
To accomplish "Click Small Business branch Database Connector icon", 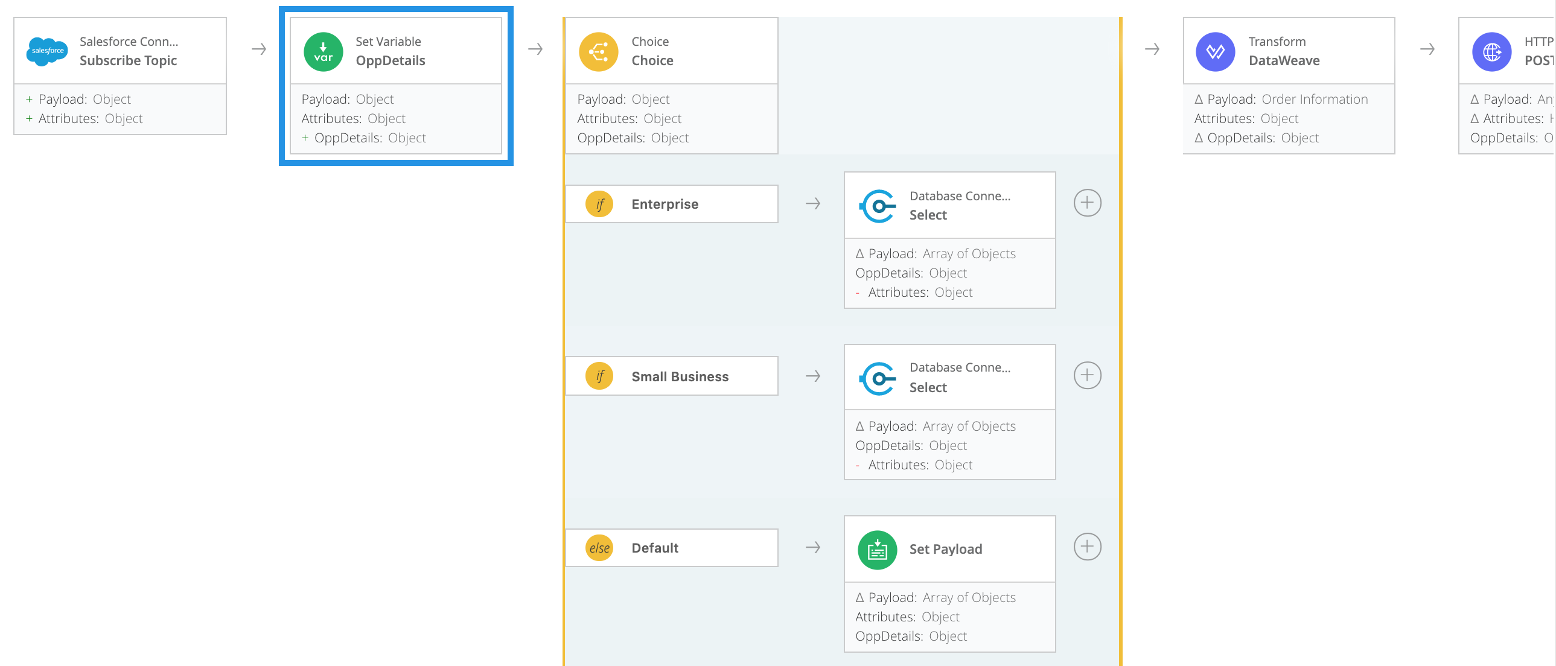I will (x=877, y=378).
